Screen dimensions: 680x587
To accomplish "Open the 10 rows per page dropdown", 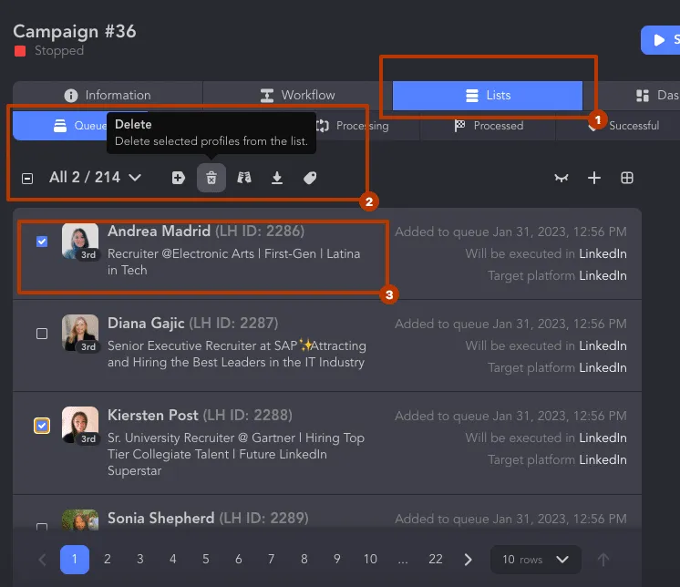I will click(x=536, y=560).
